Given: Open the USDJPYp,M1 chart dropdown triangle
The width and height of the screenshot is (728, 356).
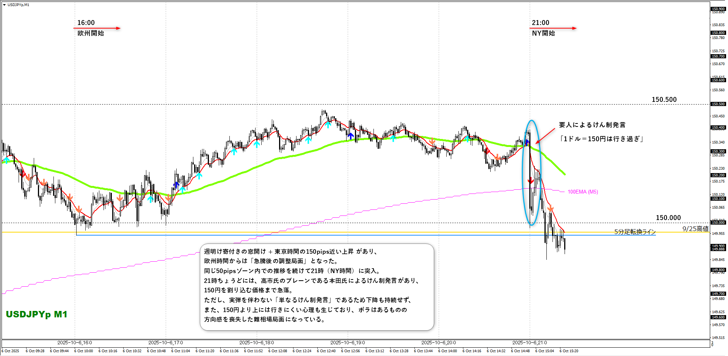Looking at the screenshot, I should [4, 5].
